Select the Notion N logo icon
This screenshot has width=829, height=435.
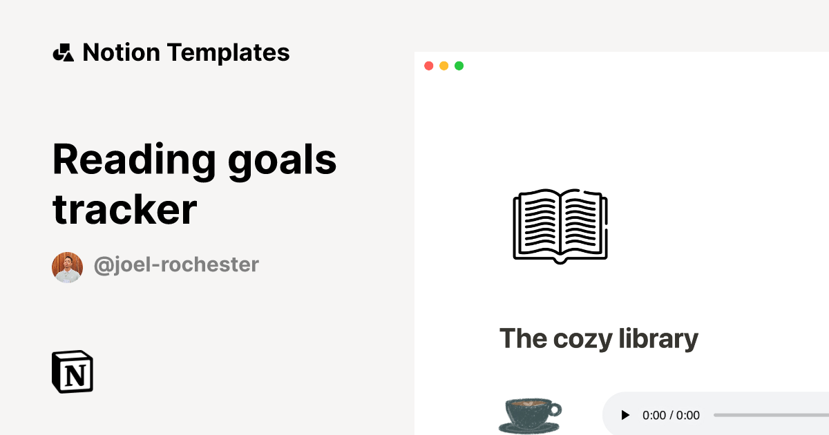pyautogui.click(x=73, y=371)
